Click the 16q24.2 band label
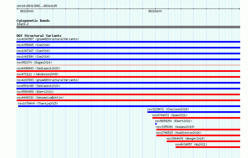This screenshot has height=158, width=248. coord(23,24)
